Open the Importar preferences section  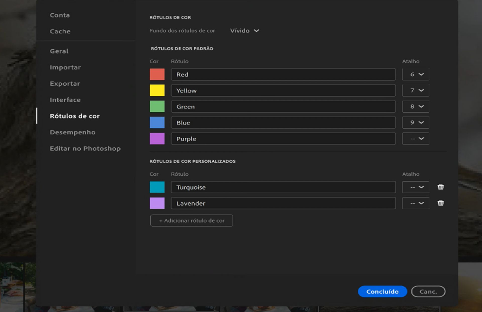tap(65, 67)
